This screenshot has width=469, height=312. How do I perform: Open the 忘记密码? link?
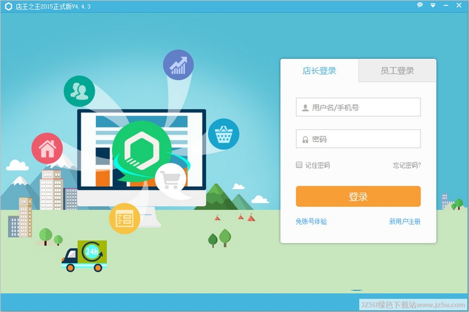[x=407, y=165]
